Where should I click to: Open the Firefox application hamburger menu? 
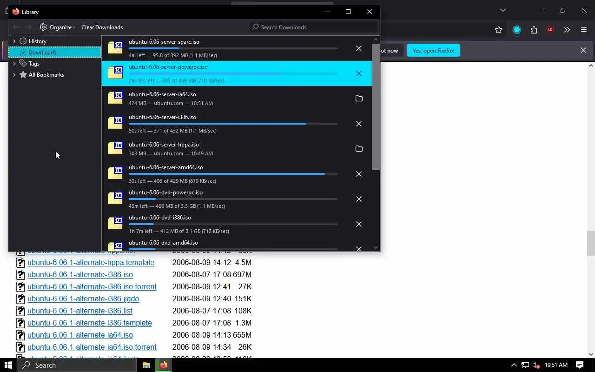click(584, 30)
